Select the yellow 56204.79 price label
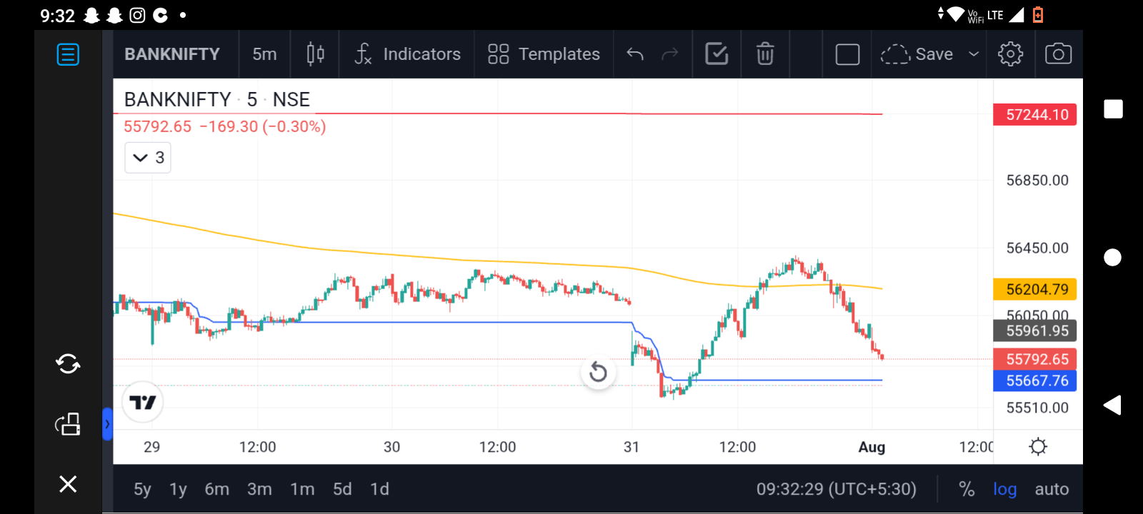1143x514 pixels. click(1035, 289)
